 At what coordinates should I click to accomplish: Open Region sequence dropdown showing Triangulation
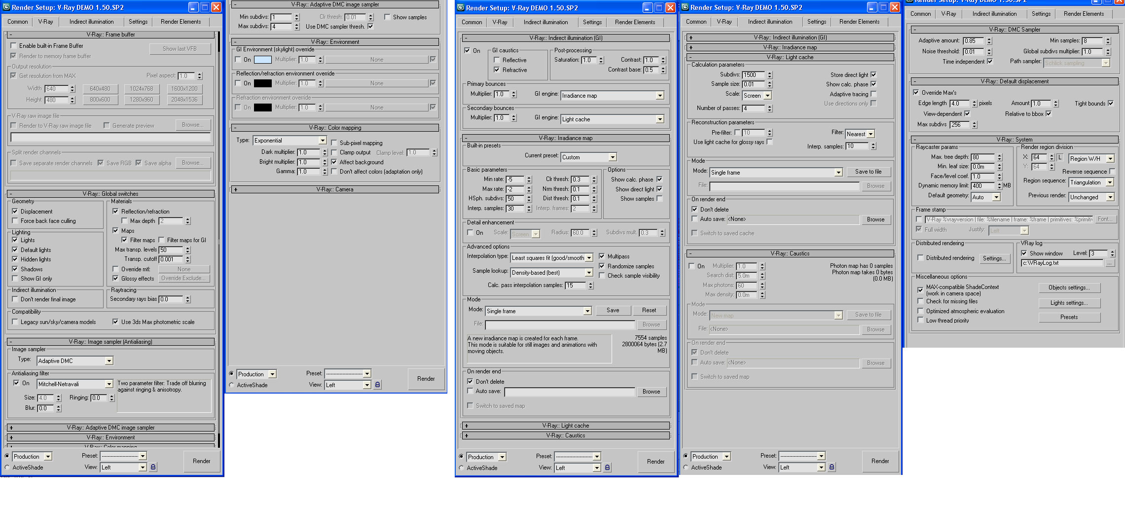[x=1091, y=182]
